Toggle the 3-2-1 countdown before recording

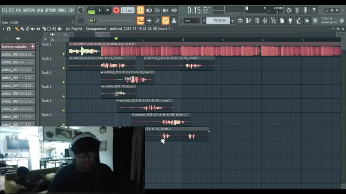click(157, 10)
